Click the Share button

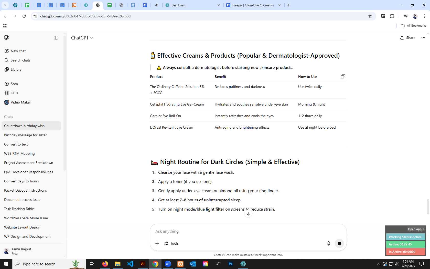click(x=408, y=38)
